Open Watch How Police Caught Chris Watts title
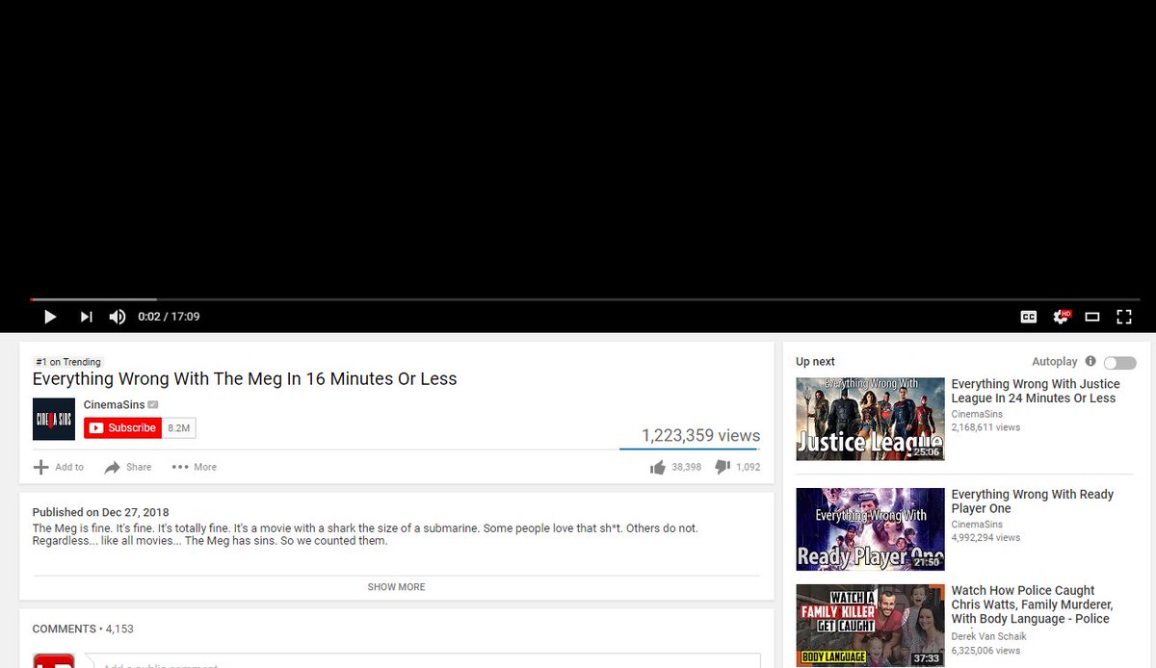Viewport: 1156px width, 668px height. coord(1032,604)
